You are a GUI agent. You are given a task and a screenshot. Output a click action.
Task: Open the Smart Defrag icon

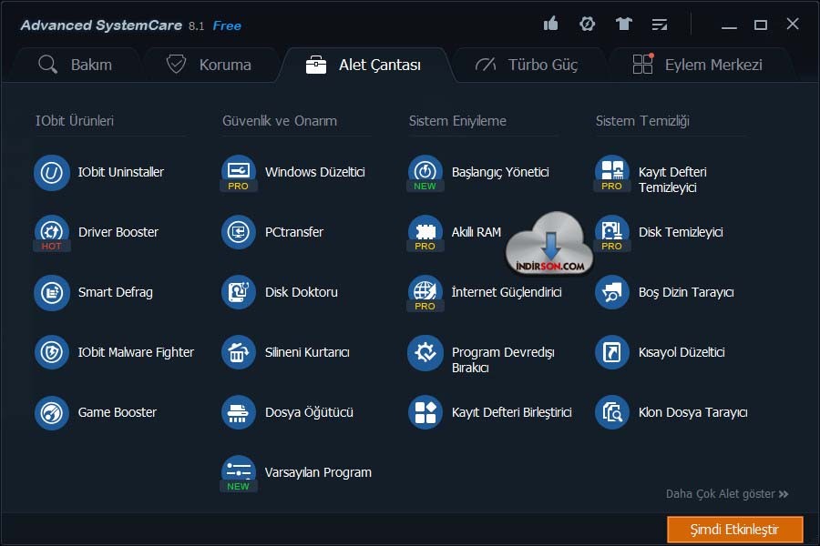click(52, 293)
